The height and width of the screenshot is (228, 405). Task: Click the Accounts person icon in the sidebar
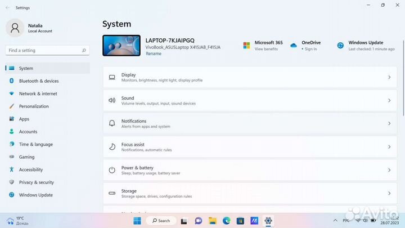coord(12,132)
